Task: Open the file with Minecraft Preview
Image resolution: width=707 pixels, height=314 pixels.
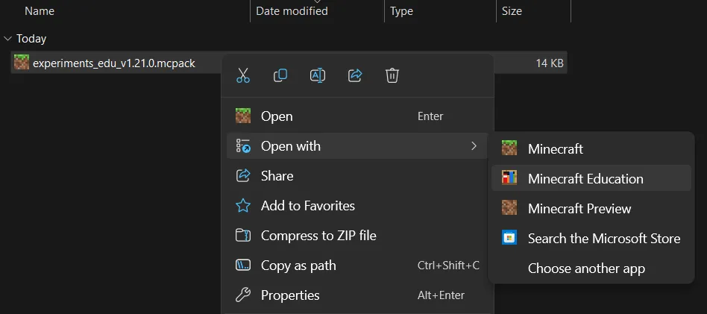Action: [x=591, y=208]
